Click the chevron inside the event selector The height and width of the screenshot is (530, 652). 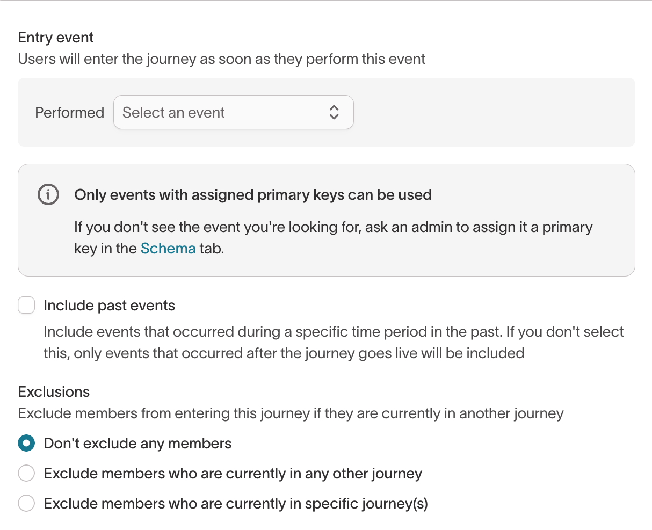[x=334, y=112]
